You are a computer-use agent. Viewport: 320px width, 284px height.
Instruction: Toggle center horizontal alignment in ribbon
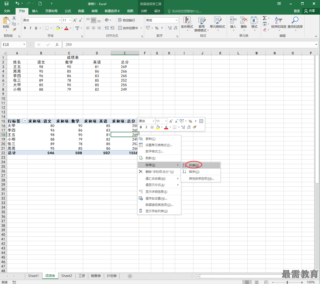point(94,28)
